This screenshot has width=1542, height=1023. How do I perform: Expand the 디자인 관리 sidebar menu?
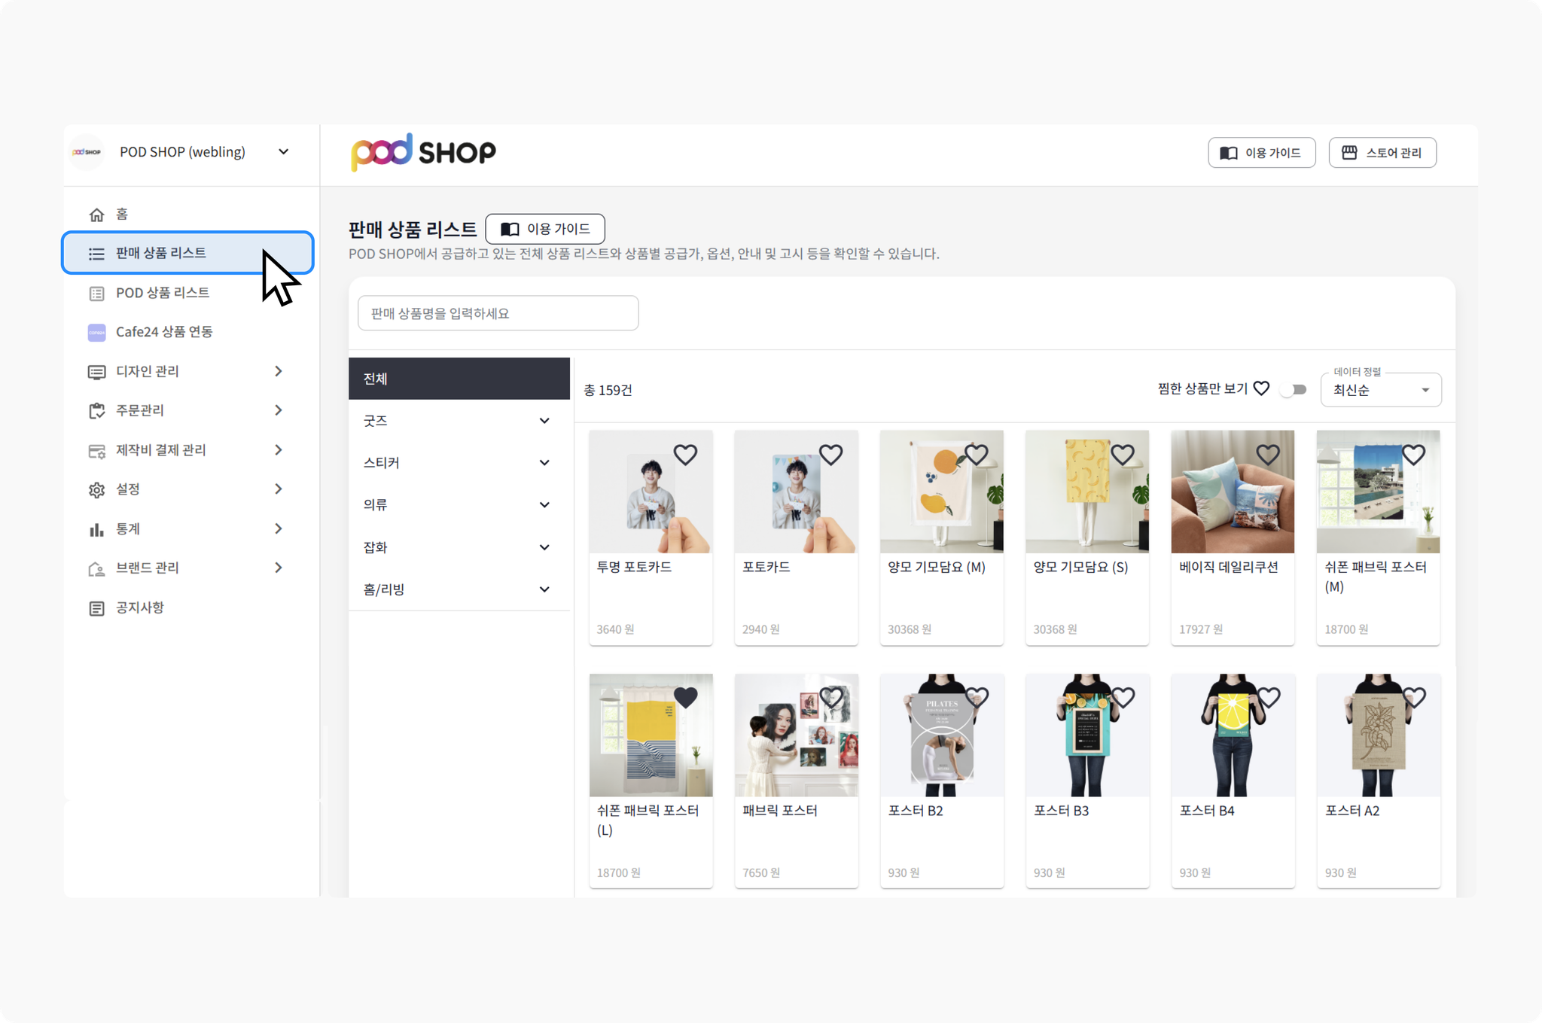click(x=187, y=371)
